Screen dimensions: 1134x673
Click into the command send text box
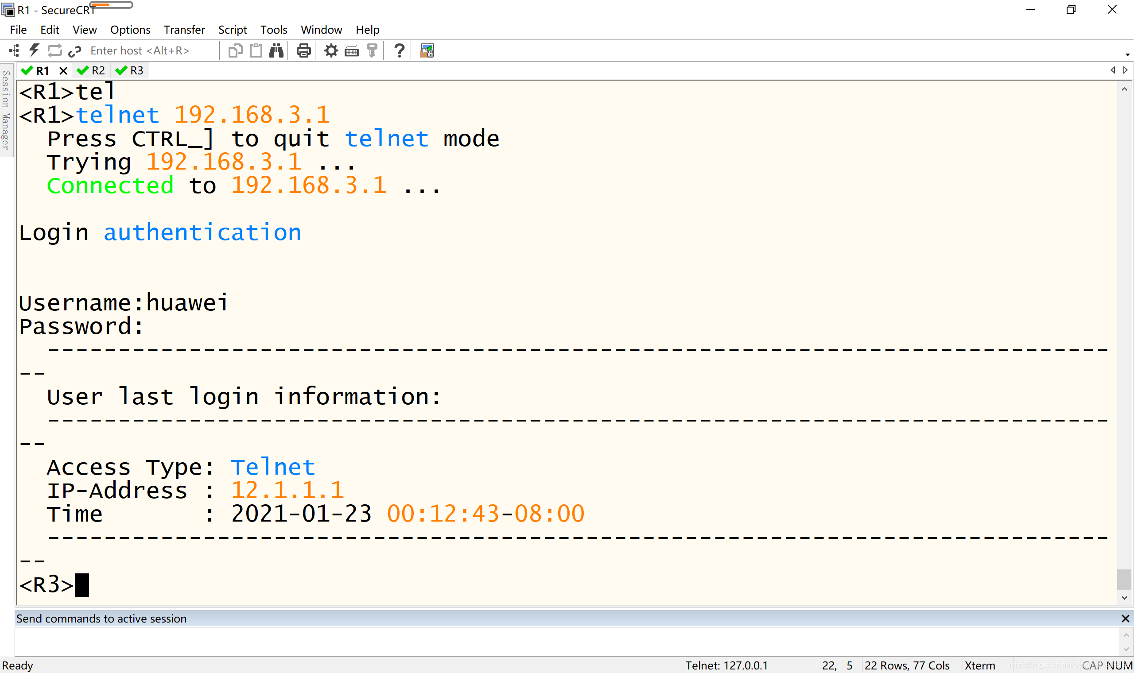pyautogui.click(x=566, y=641)
